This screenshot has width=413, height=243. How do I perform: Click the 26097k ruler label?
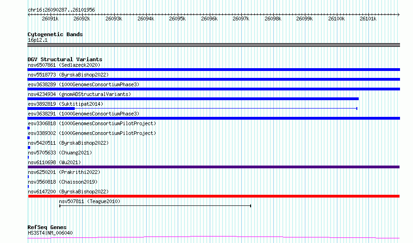[241, 19]
